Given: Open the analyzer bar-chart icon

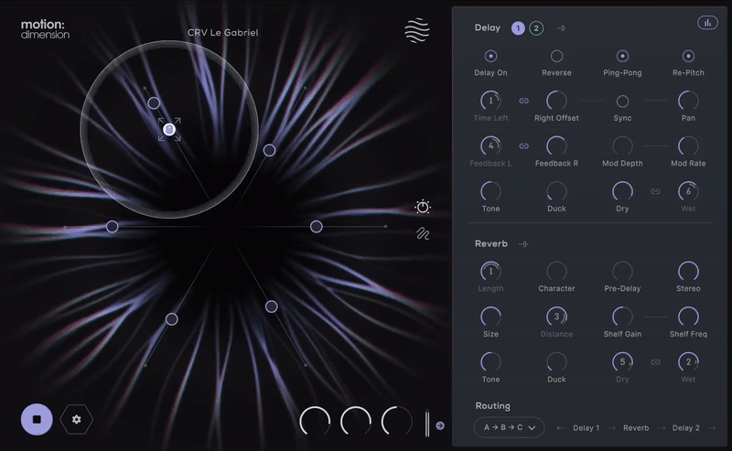Looking at the screenshot, I should 707,22.
